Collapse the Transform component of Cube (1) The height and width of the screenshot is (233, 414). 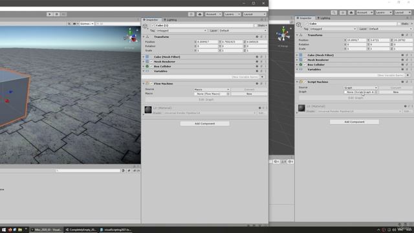pyautogui.click(x=144, y=37)
